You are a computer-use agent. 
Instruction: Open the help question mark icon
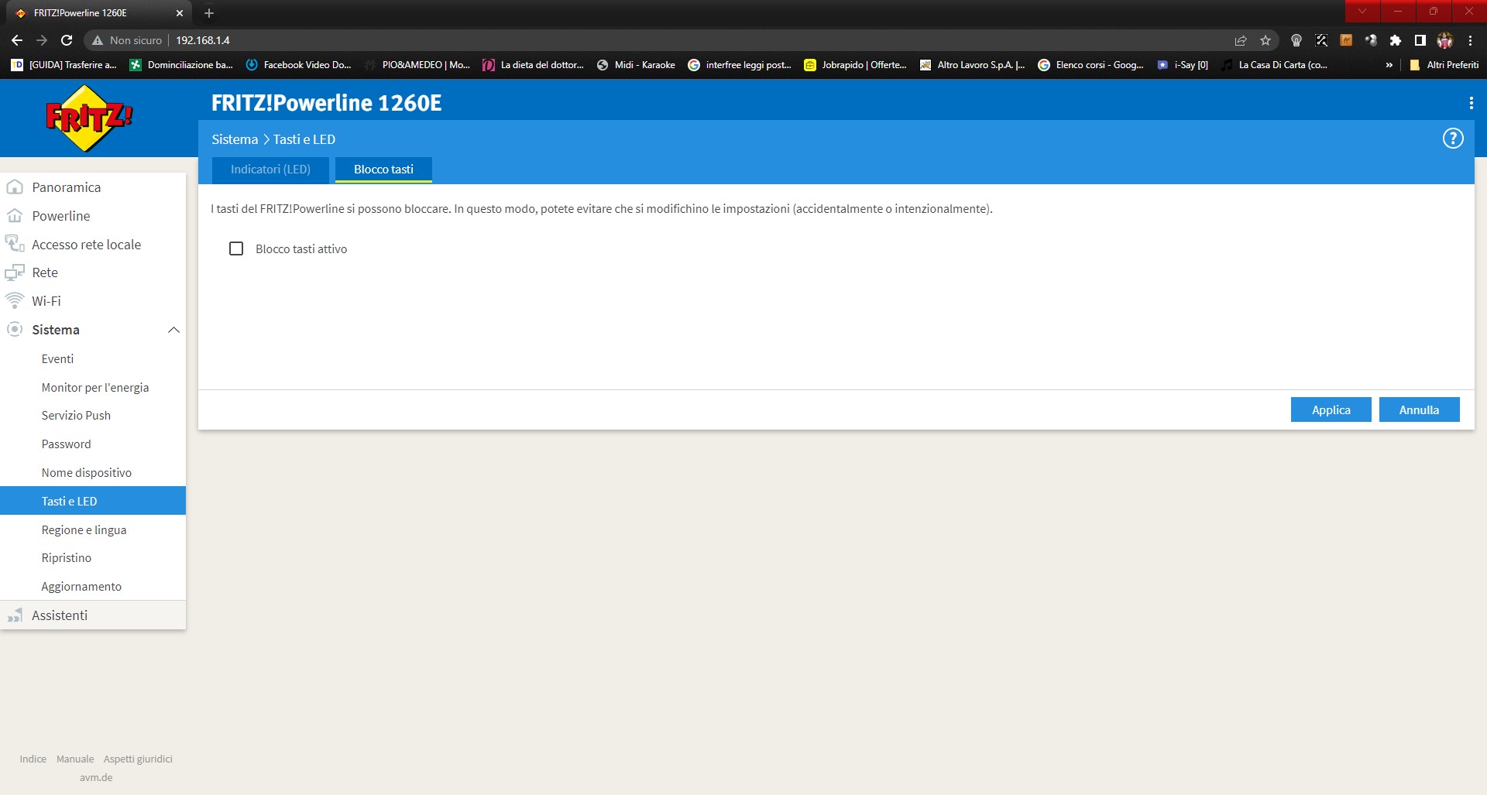point(1453,139)
